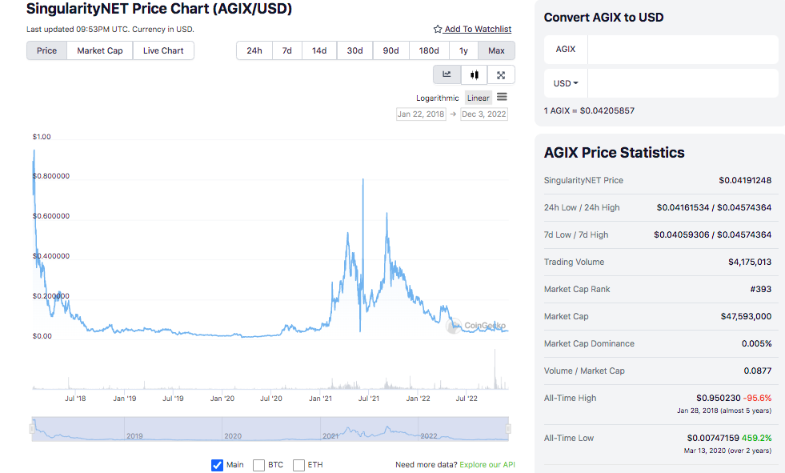Click the Add To Watchlist star icon
The width and height of the screenshot is (785, 473).
tap(438, 29)
